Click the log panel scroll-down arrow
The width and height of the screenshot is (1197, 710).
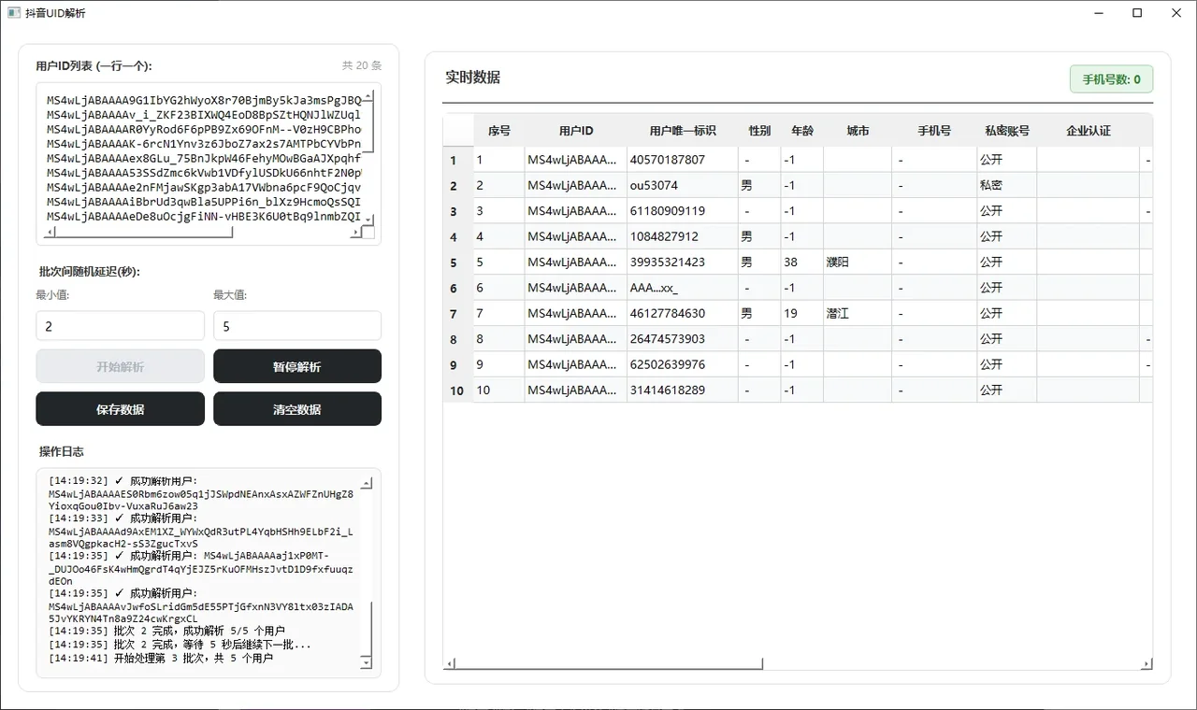(x=367, y=662)
